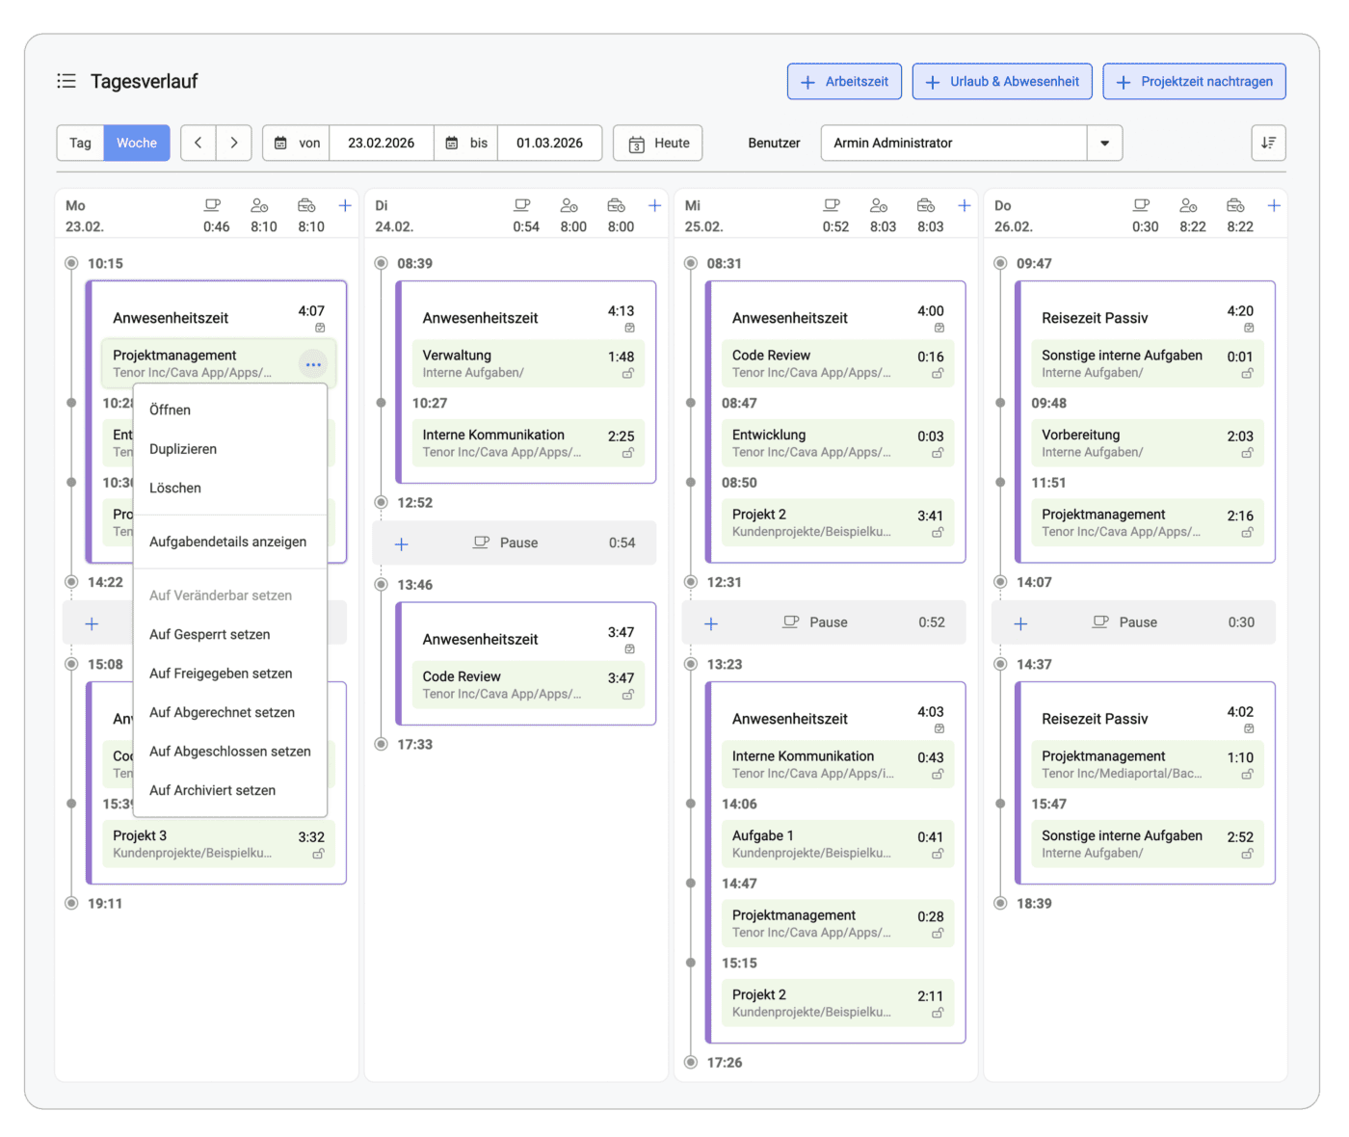
Task: Select 'Auf Gesperrt setzen' menu entry
Action: [x=209, y=634]
